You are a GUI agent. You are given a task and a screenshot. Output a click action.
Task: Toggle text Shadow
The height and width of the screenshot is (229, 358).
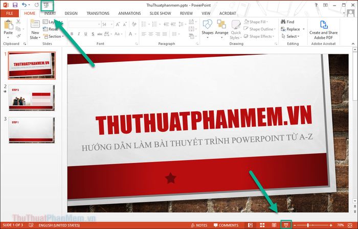point(93,34)
